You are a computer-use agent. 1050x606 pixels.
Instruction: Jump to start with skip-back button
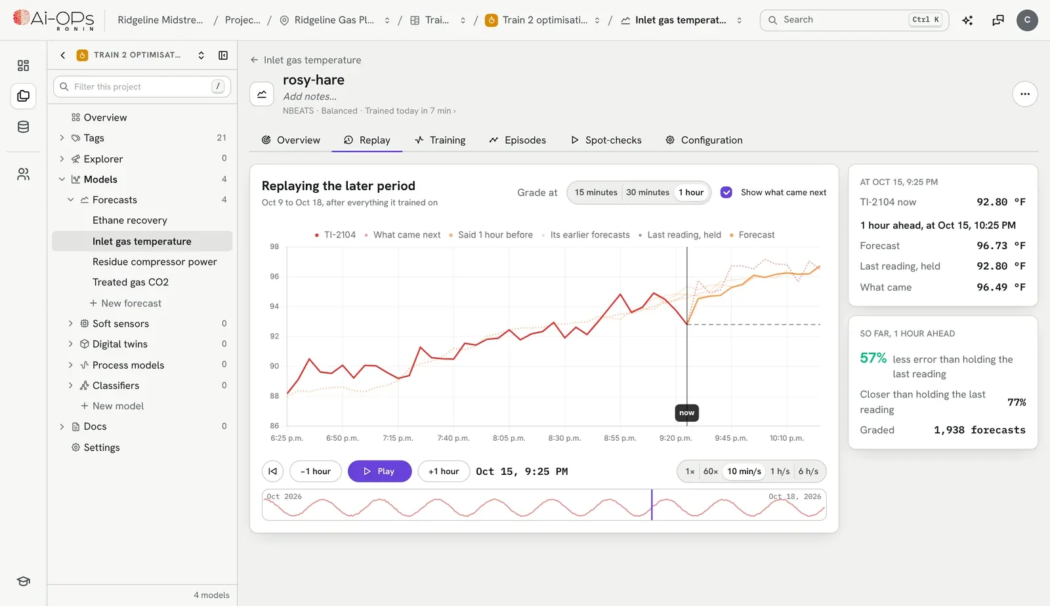pyautogui.click(x=273, y=472)
